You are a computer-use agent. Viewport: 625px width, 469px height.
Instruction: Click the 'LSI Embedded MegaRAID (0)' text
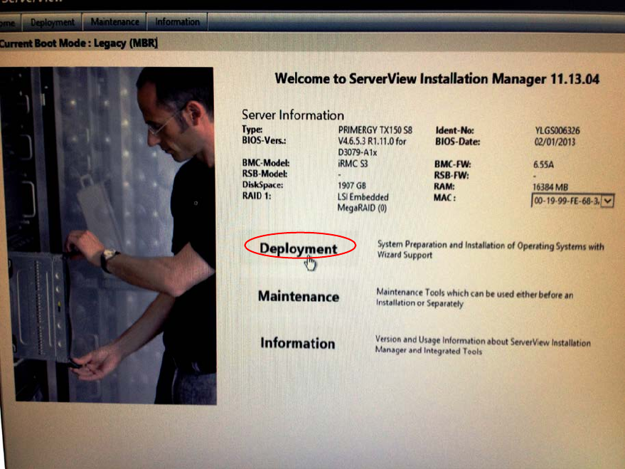click(x=363, y=203)
